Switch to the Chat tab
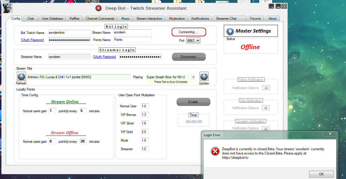Viewport: 346px width, 179px height. pyautogui.click(x=30, y=19)
